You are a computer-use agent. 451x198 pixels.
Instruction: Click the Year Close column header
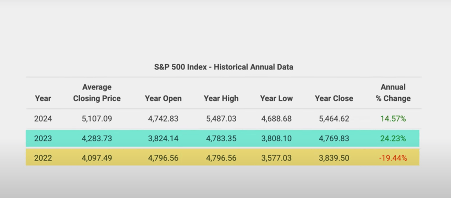pyautogui.click(x=334, y=98)
